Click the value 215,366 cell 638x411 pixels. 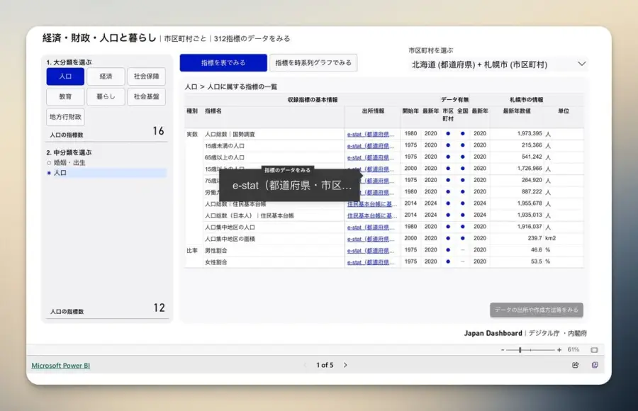pos(532,145)
